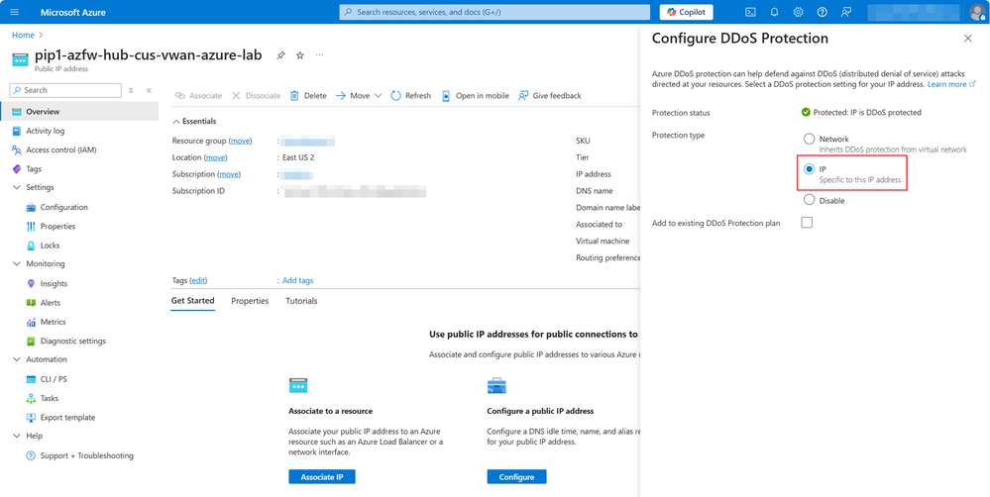The image size is (990, 497).
Task: Click Open in mobile
Action: [x=476, y=96]
